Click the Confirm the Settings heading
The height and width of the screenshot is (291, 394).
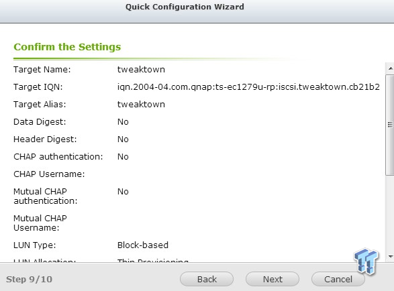(67, 47)
